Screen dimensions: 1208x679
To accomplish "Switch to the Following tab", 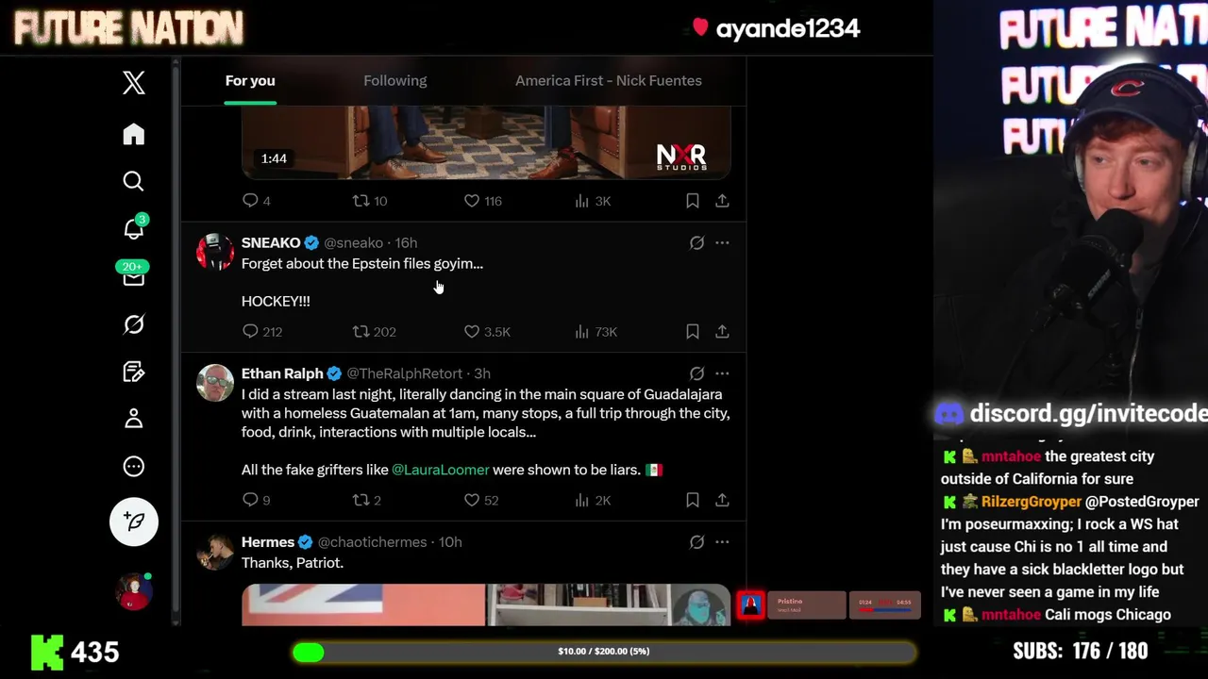I will coord(395,80).
